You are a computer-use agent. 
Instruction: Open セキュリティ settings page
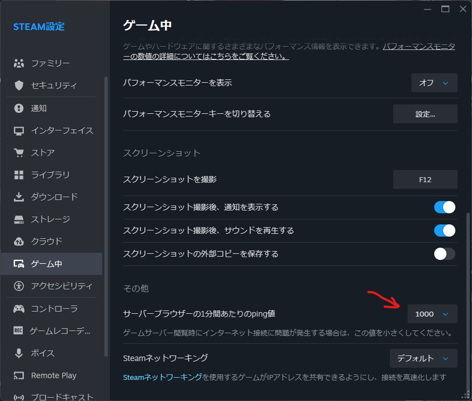(x=51, y=86)
